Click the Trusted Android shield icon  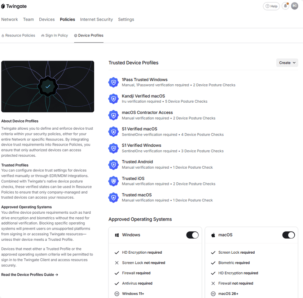coord(114,165)
